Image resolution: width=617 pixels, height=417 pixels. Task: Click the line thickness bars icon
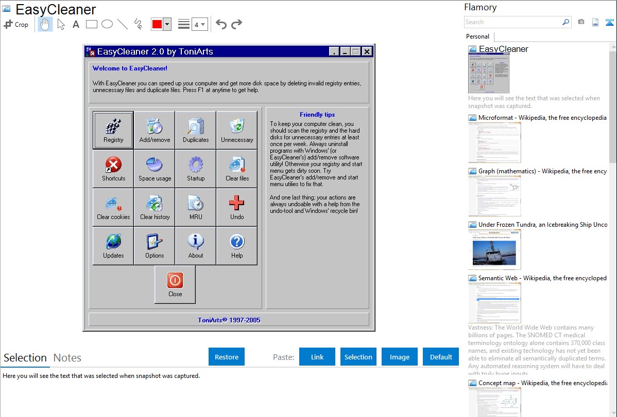(x=184, y=24)
